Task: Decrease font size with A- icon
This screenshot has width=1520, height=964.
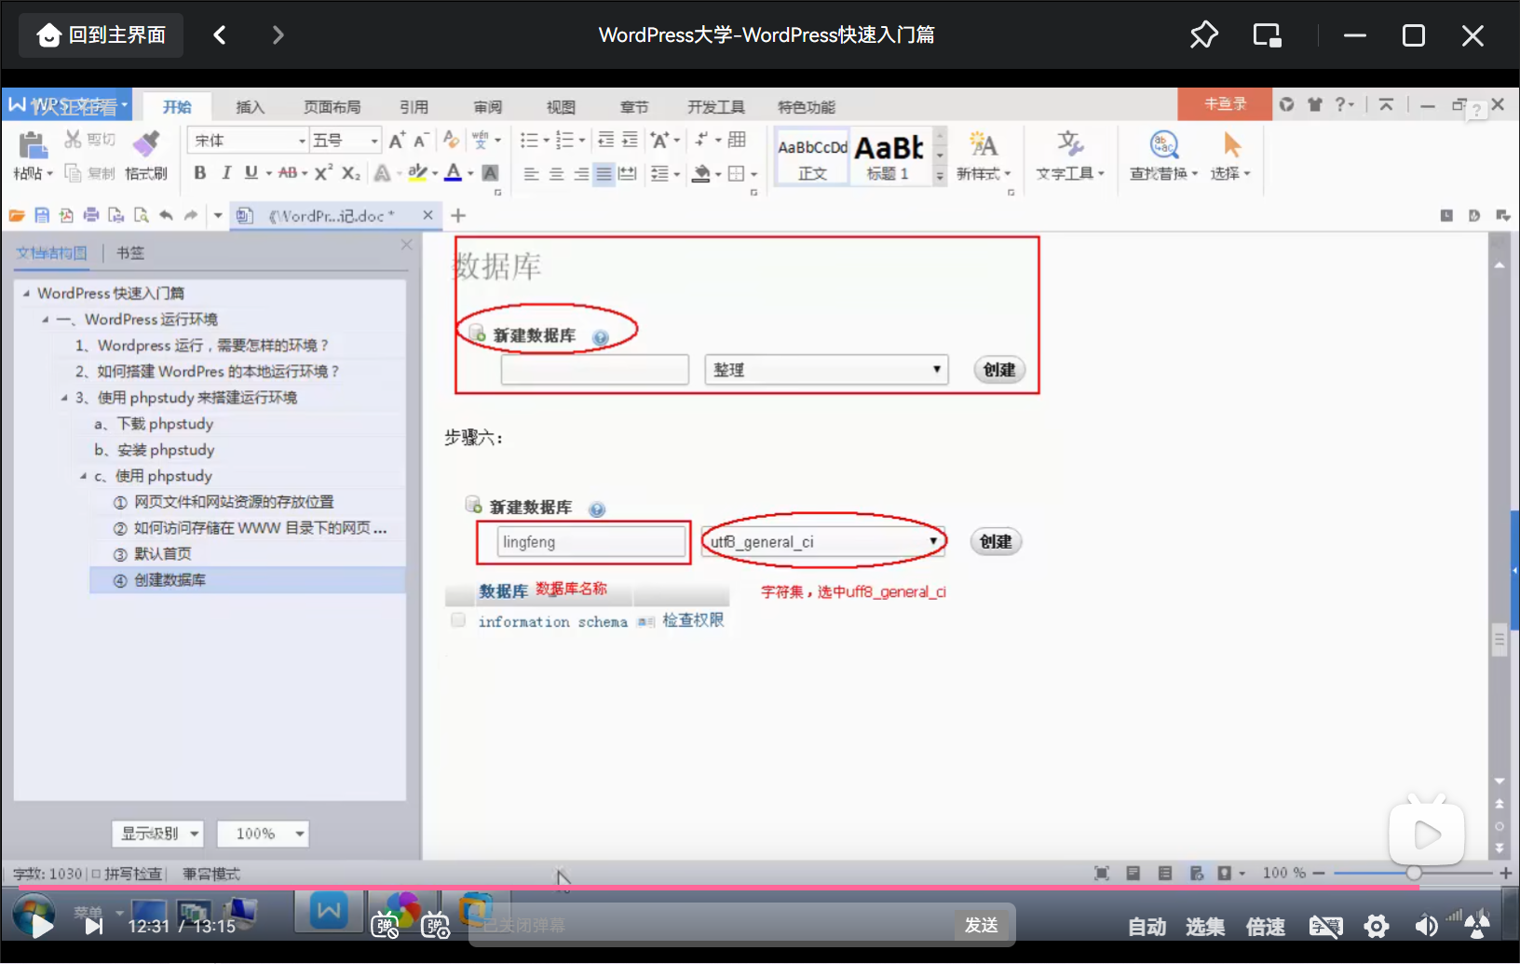Action: [421, 141]
